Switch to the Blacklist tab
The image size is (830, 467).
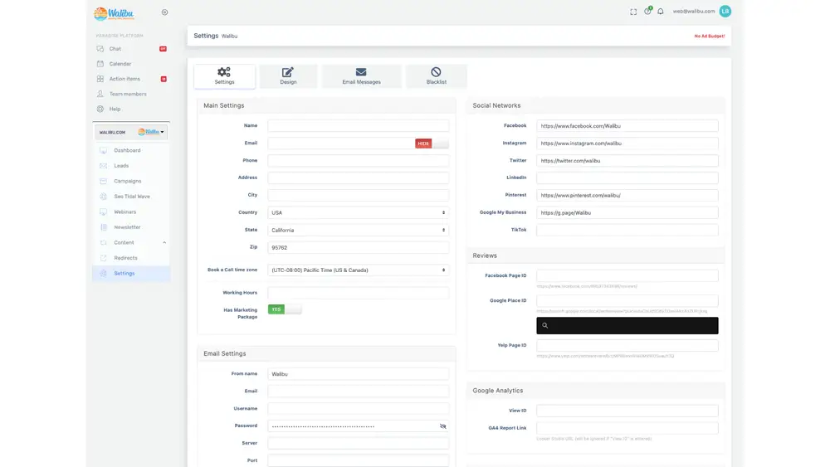click(437, 76)
